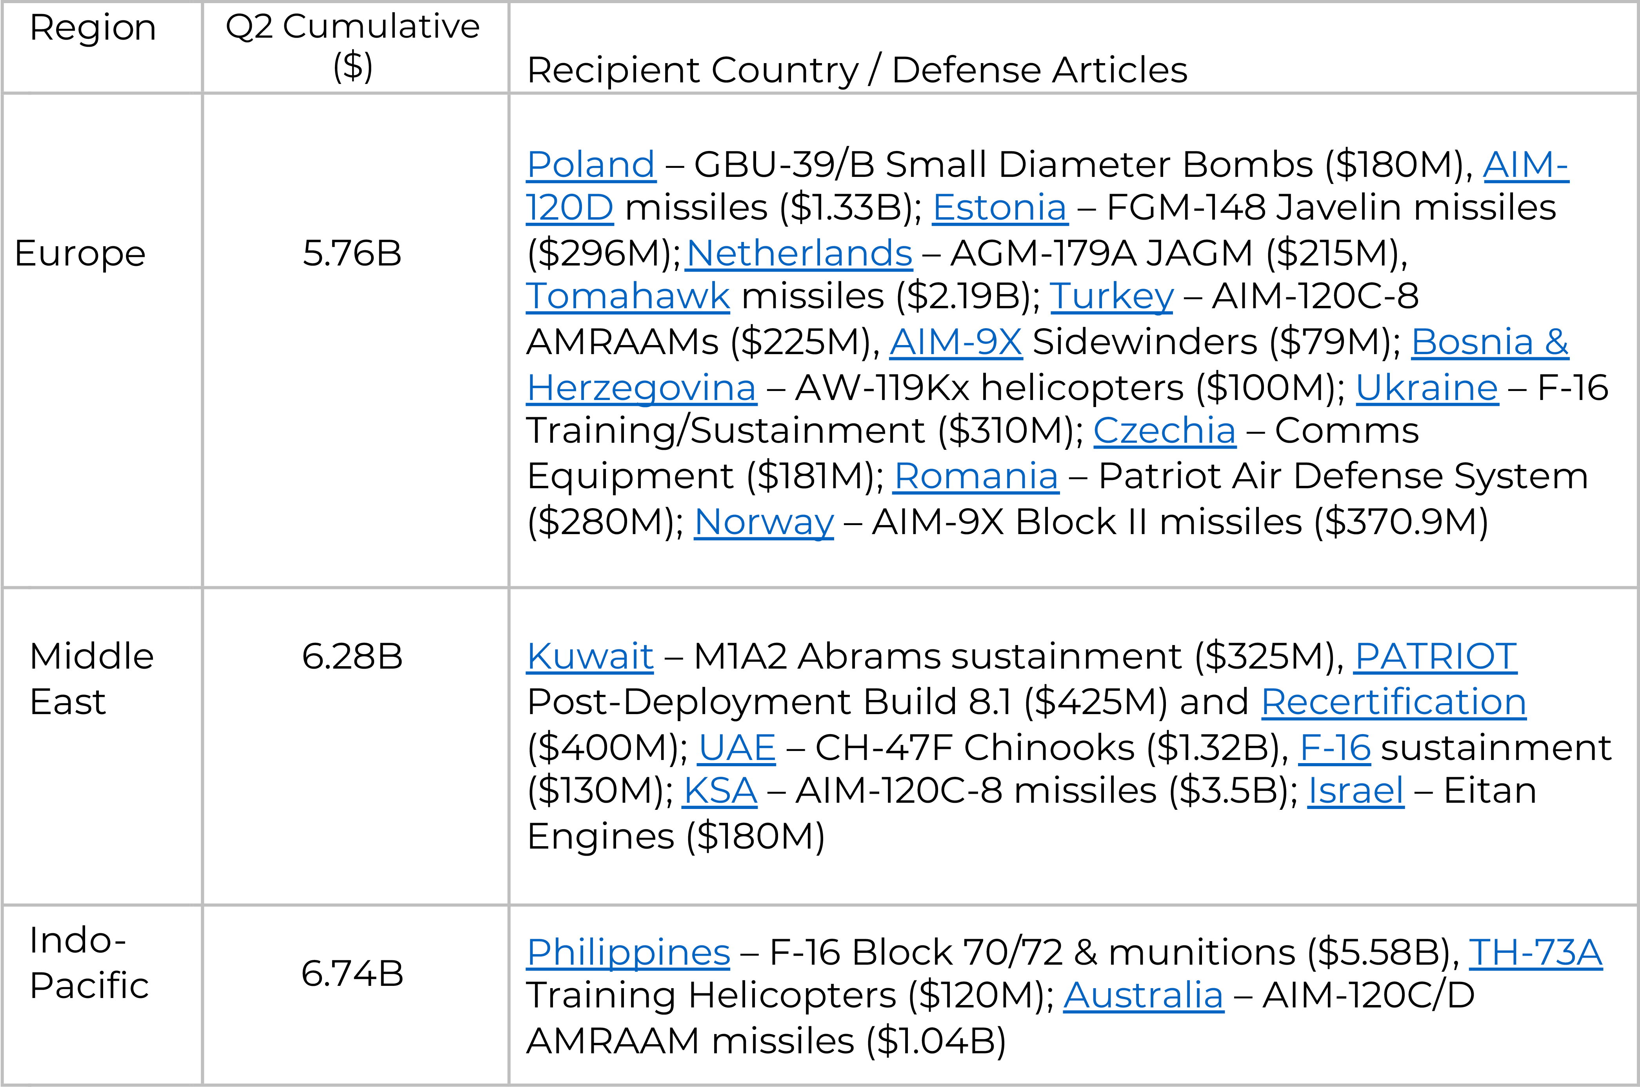Screen dimensions: 1640x1087
Task: Open the Czechia link
Action: [1164, 431]
